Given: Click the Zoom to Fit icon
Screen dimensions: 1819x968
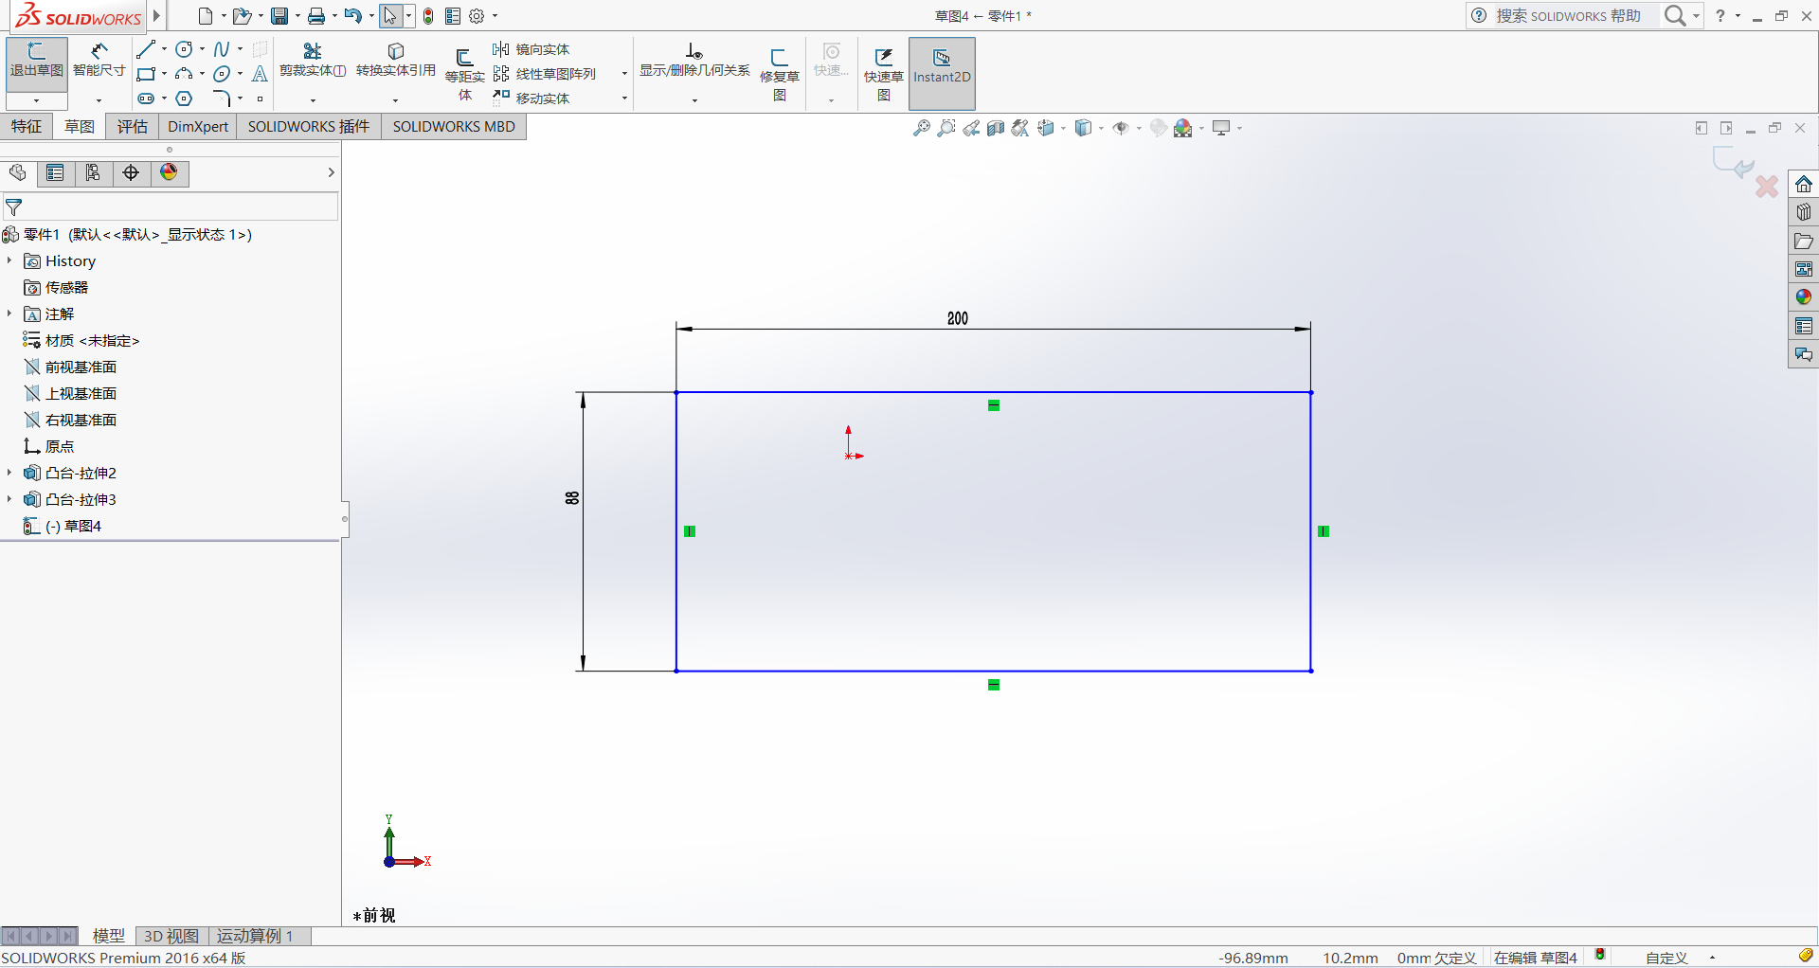Looking at the screenshot, I should [x=921, y=128].
